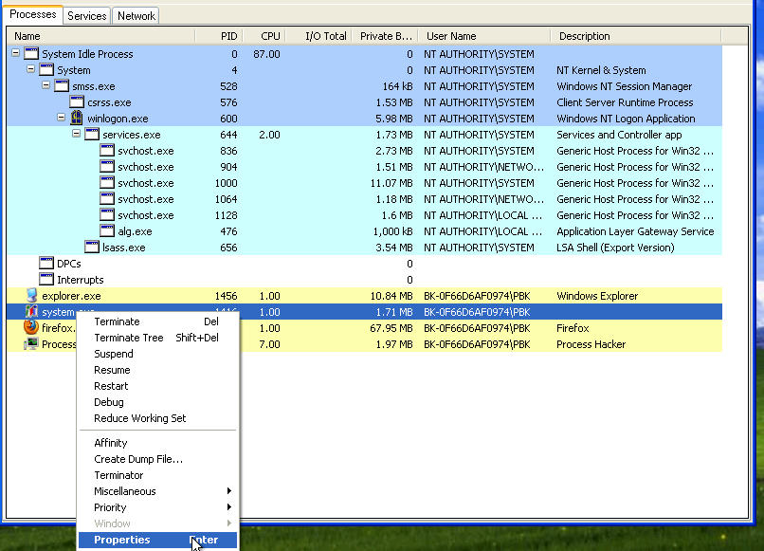The image size is (764, 551).
Task: Choose Debug in context menu
Action: [157, 402]
